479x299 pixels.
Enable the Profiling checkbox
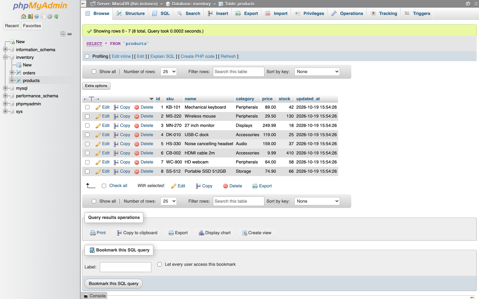coord(87,56)
